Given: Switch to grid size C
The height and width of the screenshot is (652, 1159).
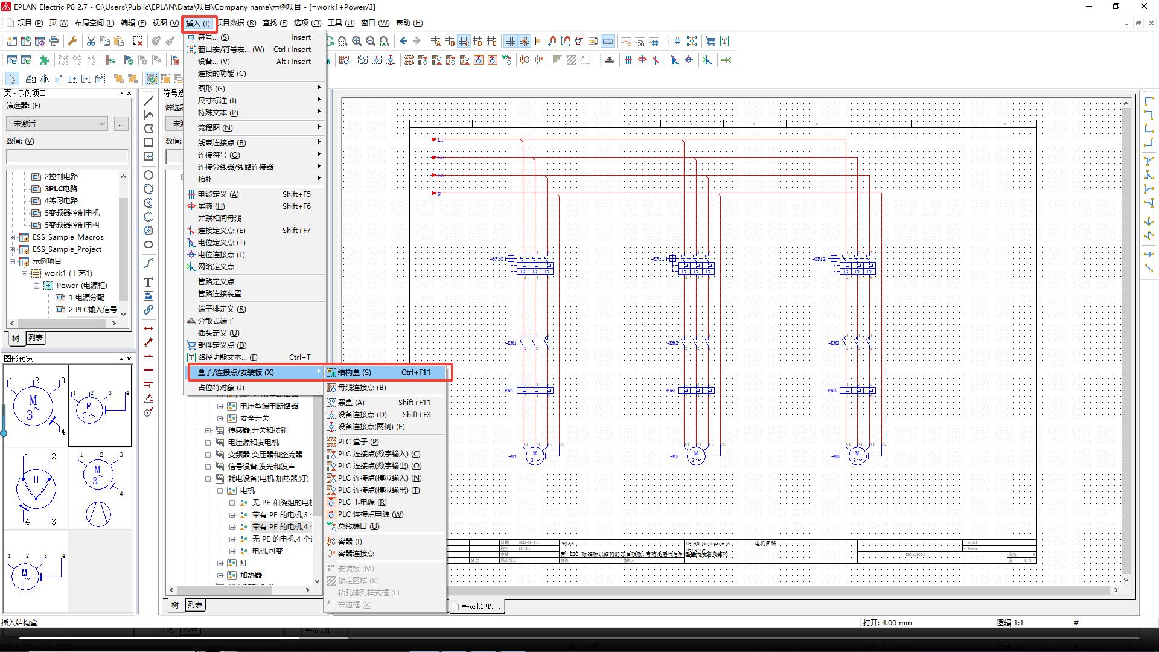Looking at the screenshot, I should click(x=464, y=42).
